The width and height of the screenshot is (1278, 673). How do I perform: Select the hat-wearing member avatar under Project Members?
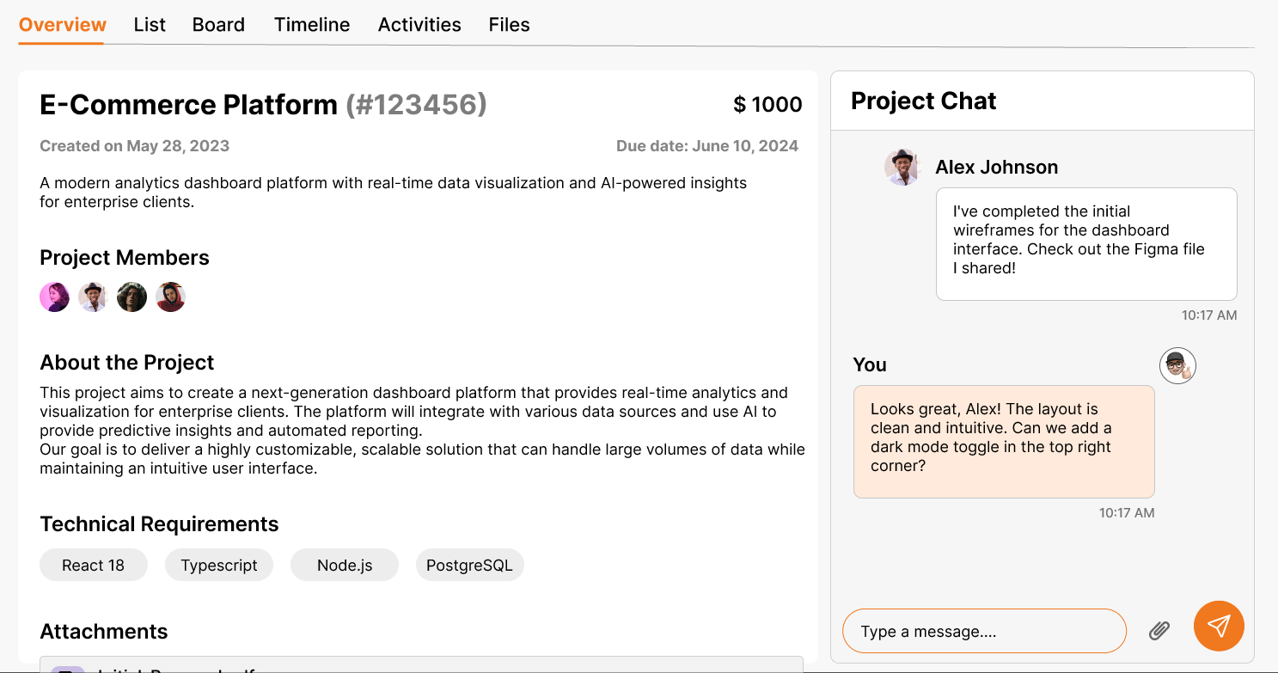point(93,297)
